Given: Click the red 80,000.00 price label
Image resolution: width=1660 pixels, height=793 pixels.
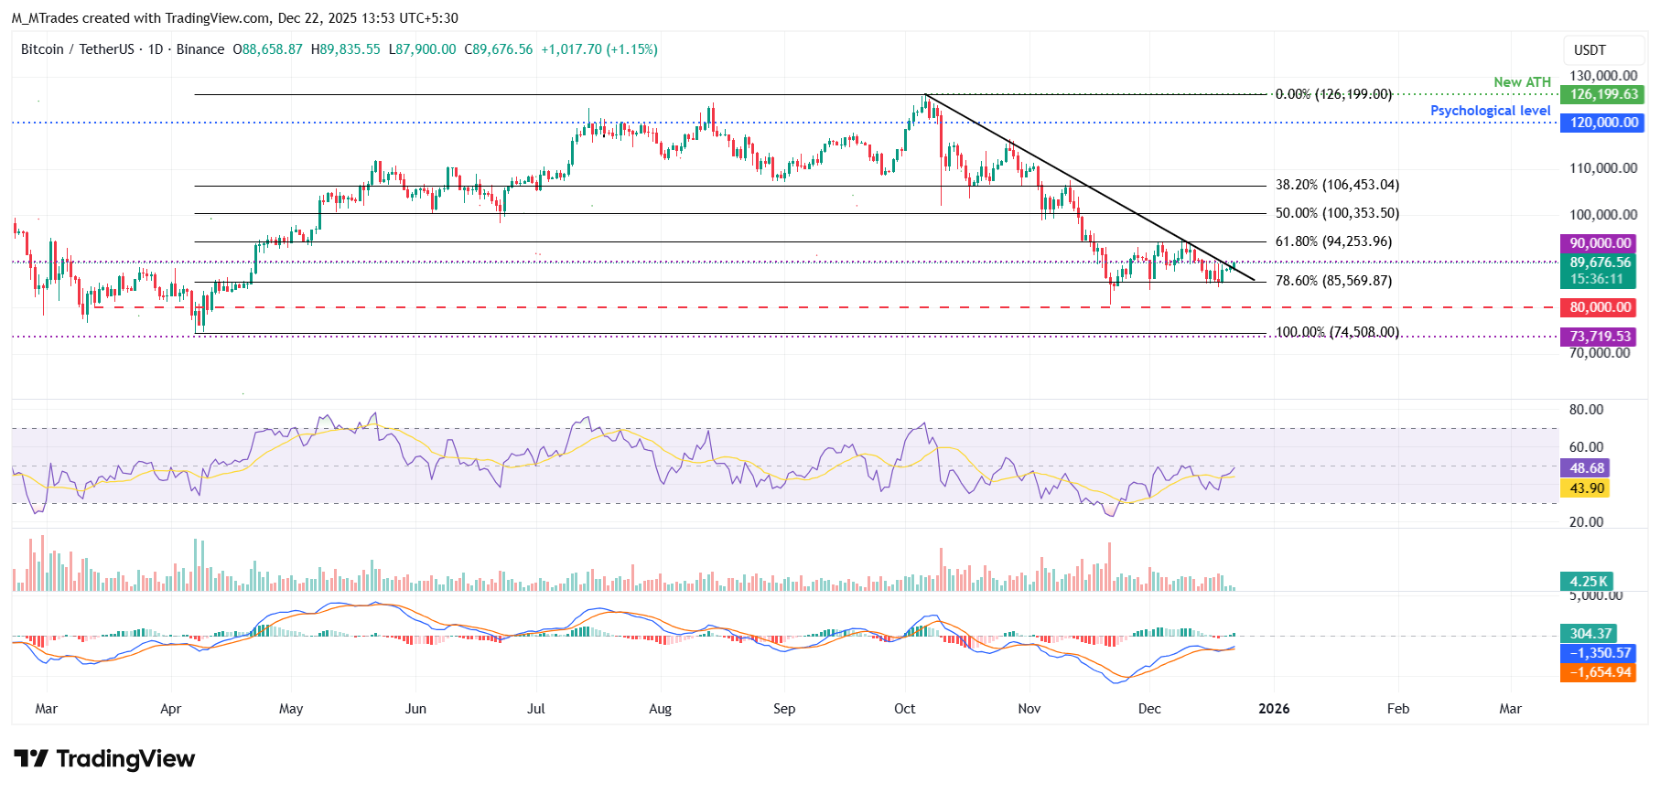Looking at the screenshot, I should click(x=1600, y=307).
